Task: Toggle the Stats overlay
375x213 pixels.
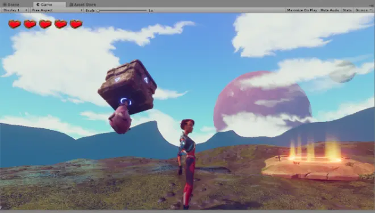Action: point(347,10)
